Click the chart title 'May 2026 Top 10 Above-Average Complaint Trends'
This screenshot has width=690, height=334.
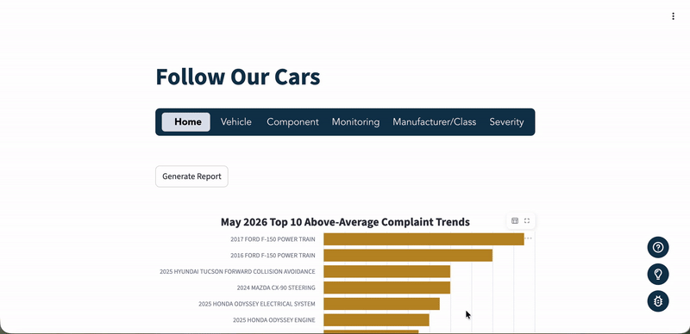point(345,222)
